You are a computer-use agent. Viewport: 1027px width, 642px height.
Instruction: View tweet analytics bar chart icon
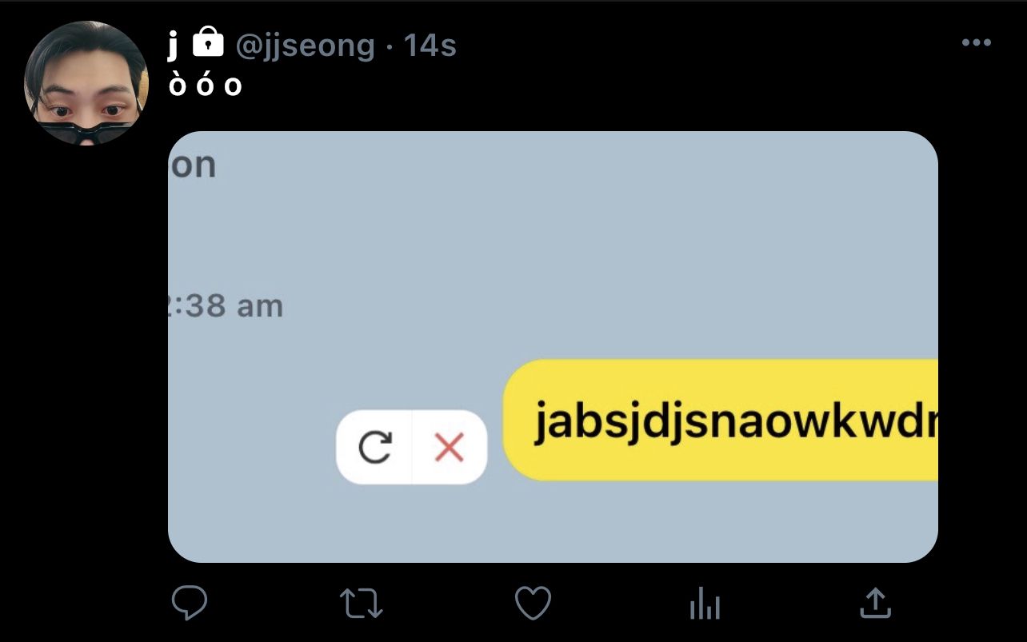click(x=705, y=604)
